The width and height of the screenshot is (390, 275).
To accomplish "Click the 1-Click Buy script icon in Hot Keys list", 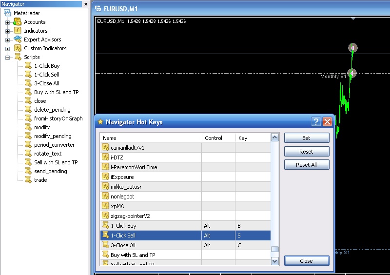I will click(x=105, y=225).
